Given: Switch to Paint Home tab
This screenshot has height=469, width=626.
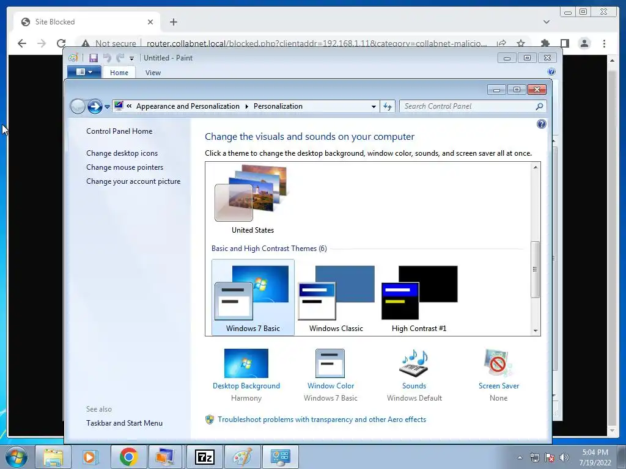Looking at the screenshot, I should [x=119, y=73].
